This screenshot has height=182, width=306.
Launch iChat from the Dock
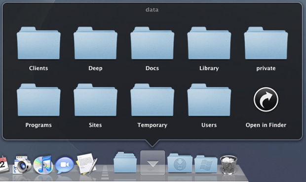click(64, 165)
